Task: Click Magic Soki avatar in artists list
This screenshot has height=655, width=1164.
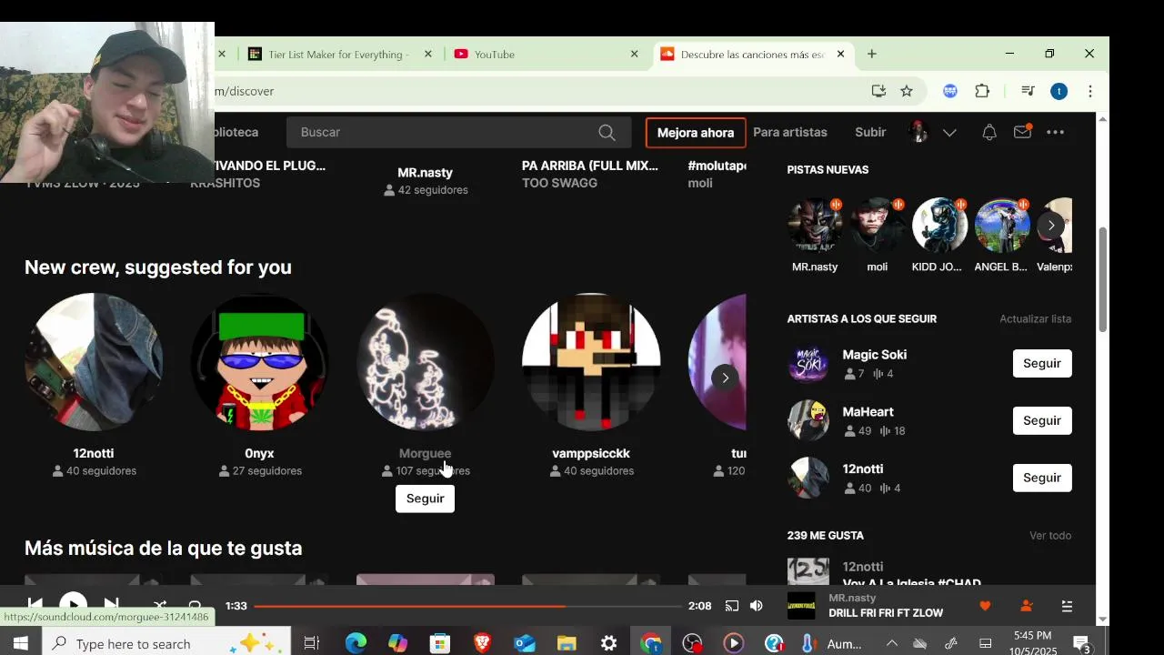Action: [808, 363]
